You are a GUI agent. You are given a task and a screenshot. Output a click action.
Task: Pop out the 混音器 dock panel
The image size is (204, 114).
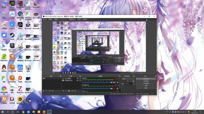pos(120,76)
